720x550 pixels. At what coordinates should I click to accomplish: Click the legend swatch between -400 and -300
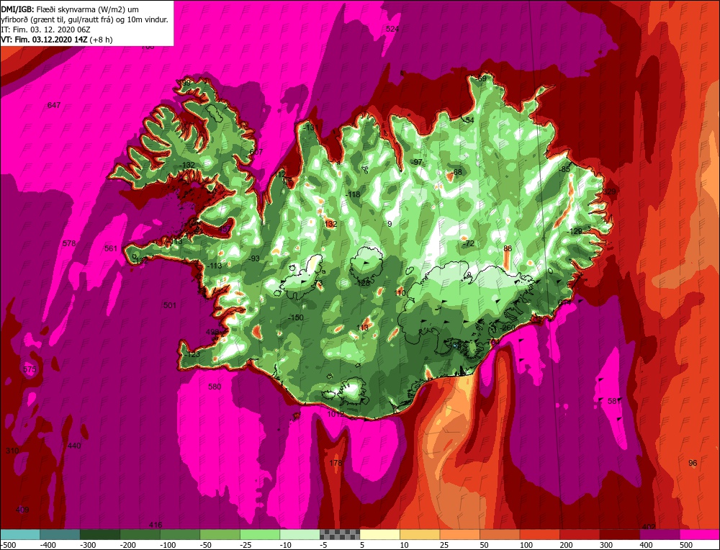point(60,534)
